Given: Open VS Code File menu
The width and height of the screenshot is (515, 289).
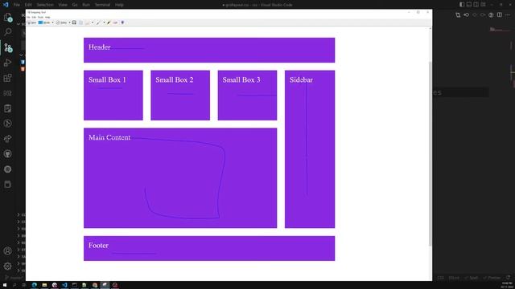Looking at the screenshot, I should click(17, 5).
